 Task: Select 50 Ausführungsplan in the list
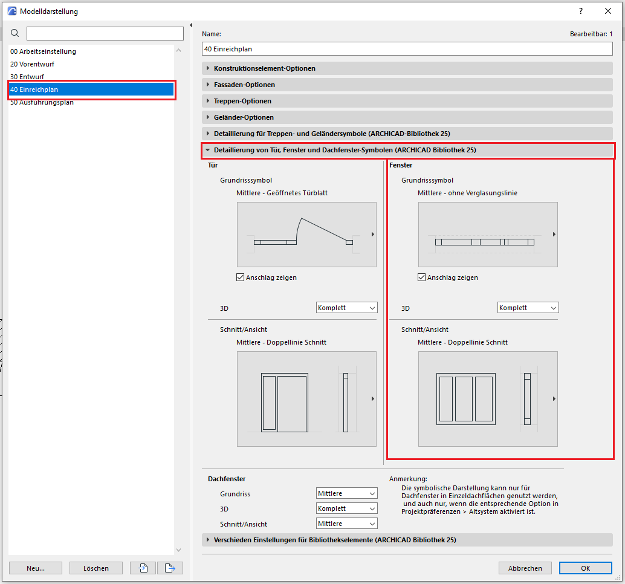tap(42, 102)
